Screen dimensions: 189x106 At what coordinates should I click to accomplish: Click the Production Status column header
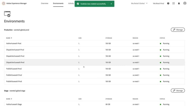click(162, 38)
